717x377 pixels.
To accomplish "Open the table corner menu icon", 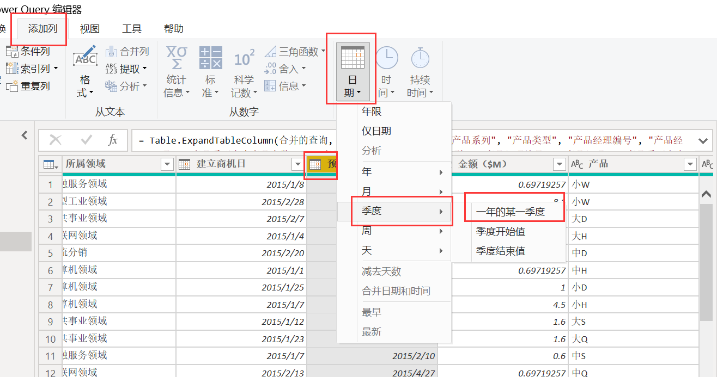I will tap(50, 164).
